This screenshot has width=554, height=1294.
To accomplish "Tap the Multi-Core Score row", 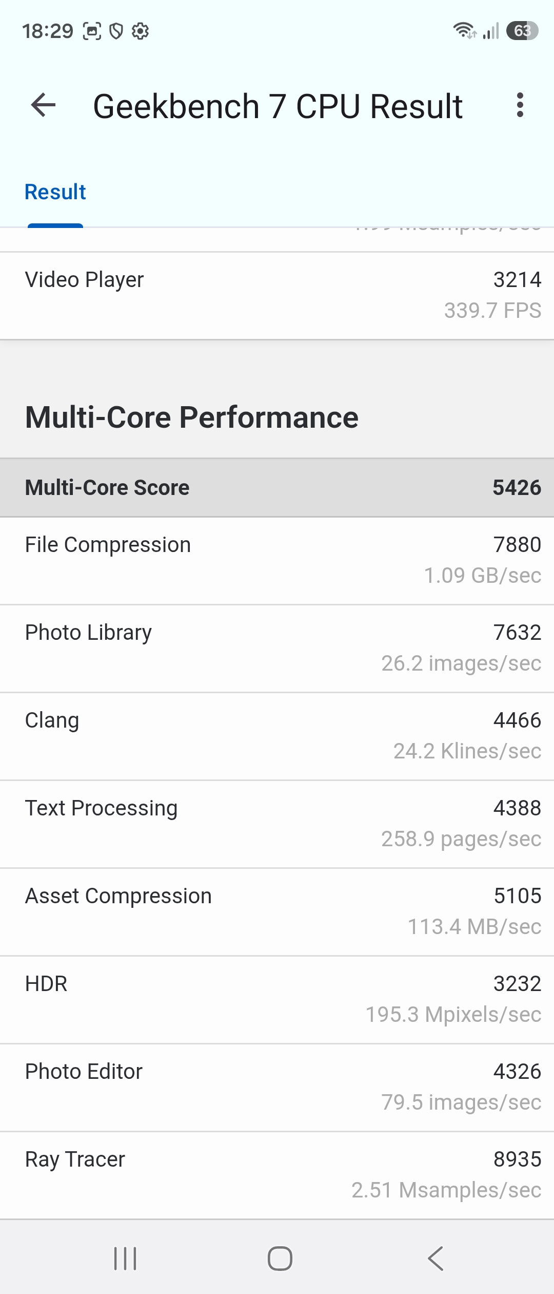I will [x=277, y=488].
